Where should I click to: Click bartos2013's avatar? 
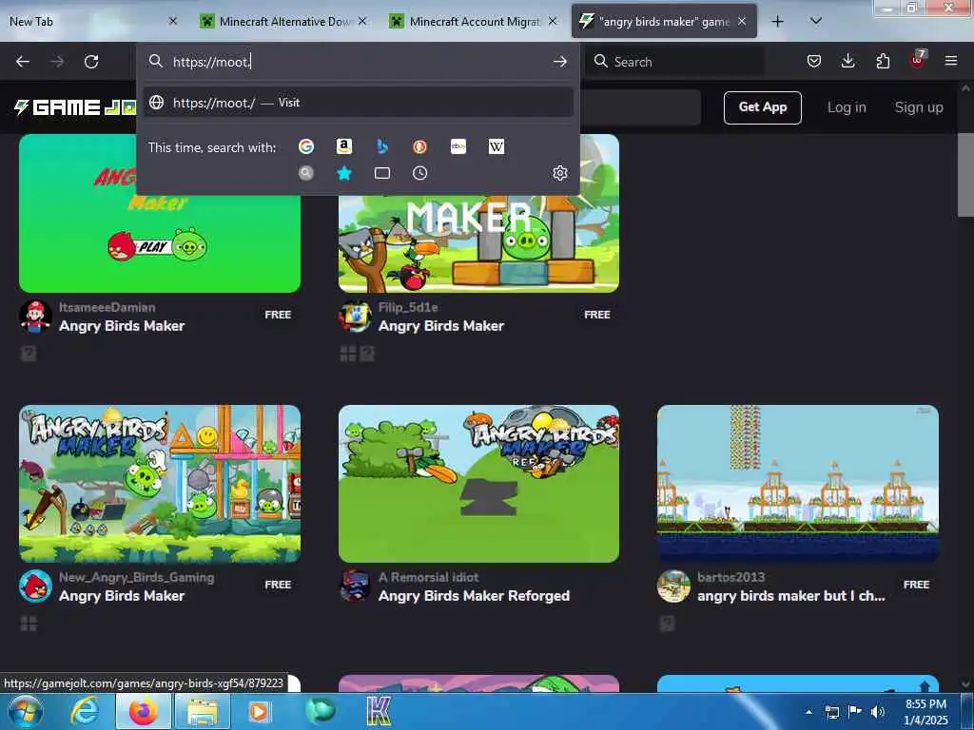coord(673,586)
